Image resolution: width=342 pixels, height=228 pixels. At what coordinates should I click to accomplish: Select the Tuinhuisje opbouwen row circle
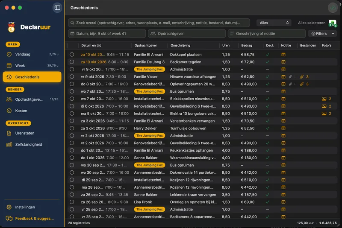(x=72, y=128)
